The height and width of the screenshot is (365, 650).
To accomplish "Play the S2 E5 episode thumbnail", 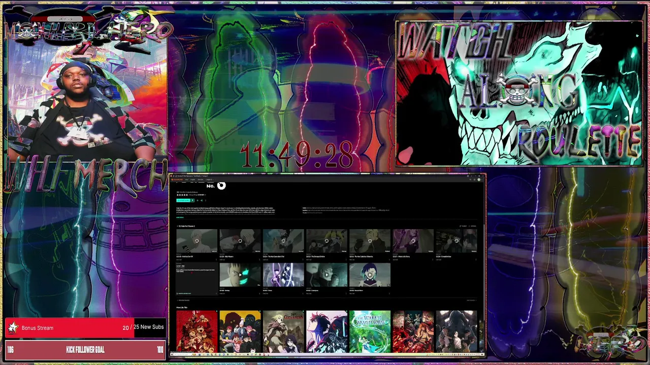I will [370, 241].
